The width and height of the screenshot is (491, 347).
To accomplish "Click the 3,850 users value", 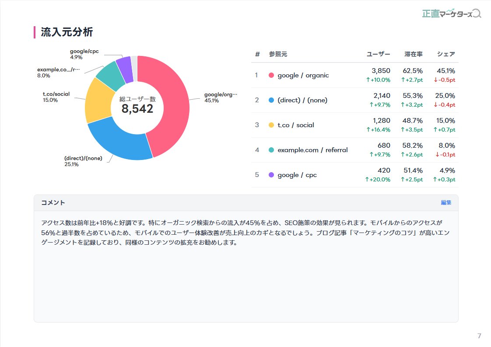I will pyautogui.click(x=381, y=71).
